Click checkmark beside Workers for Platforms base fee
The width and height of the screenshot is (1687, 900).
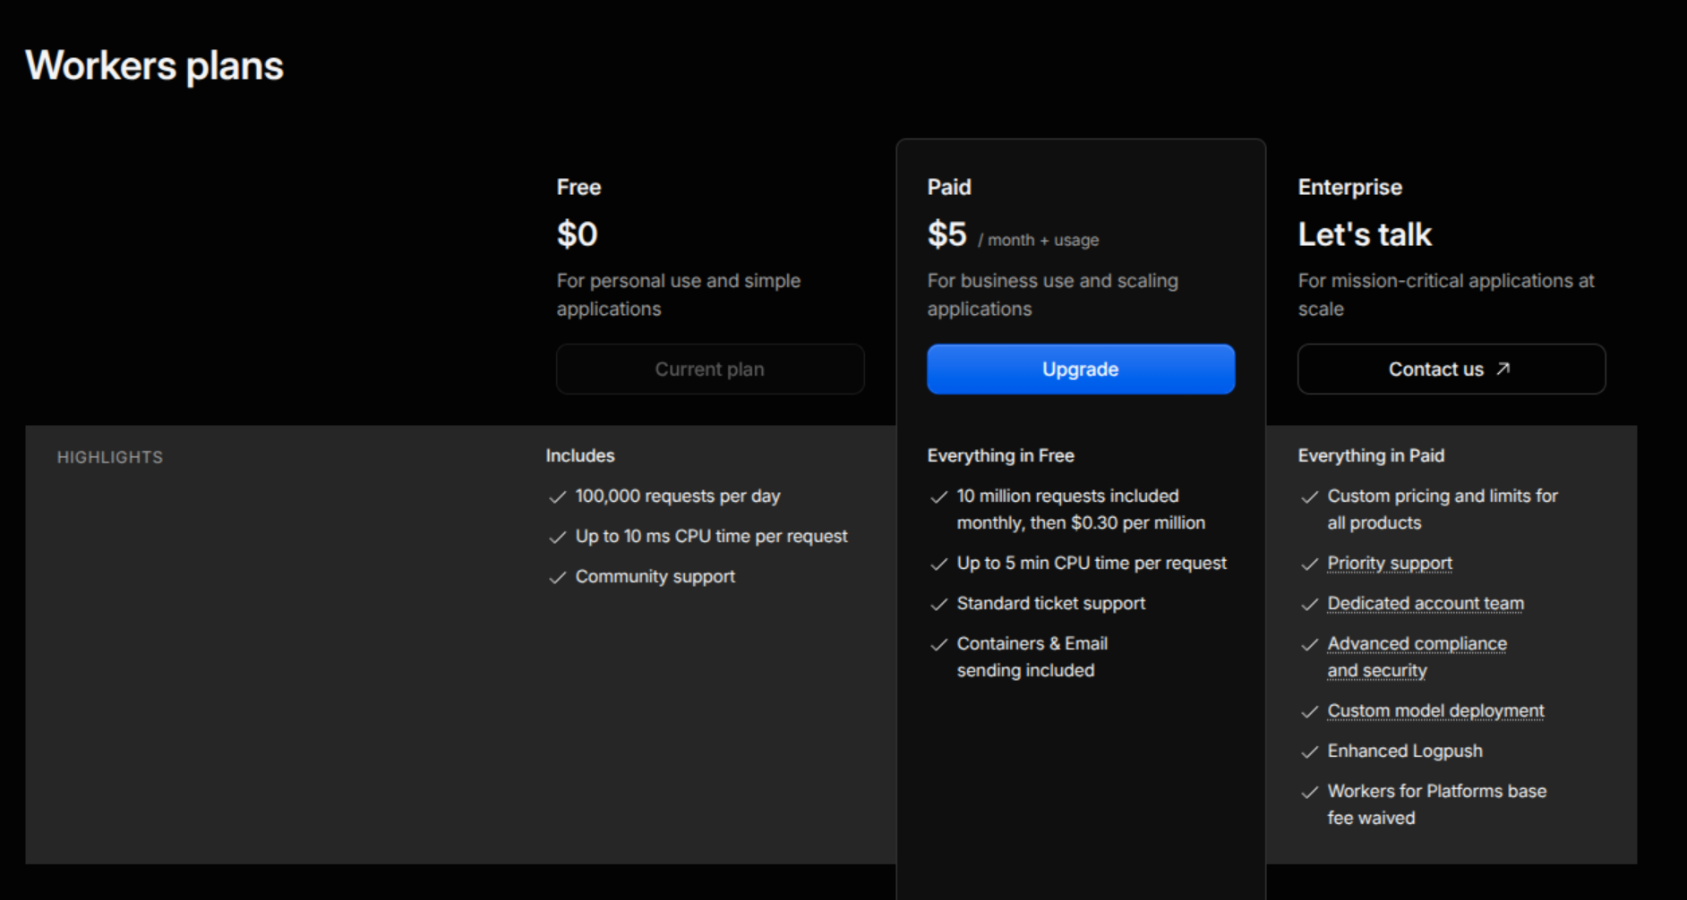click(x=1310, y=792)
